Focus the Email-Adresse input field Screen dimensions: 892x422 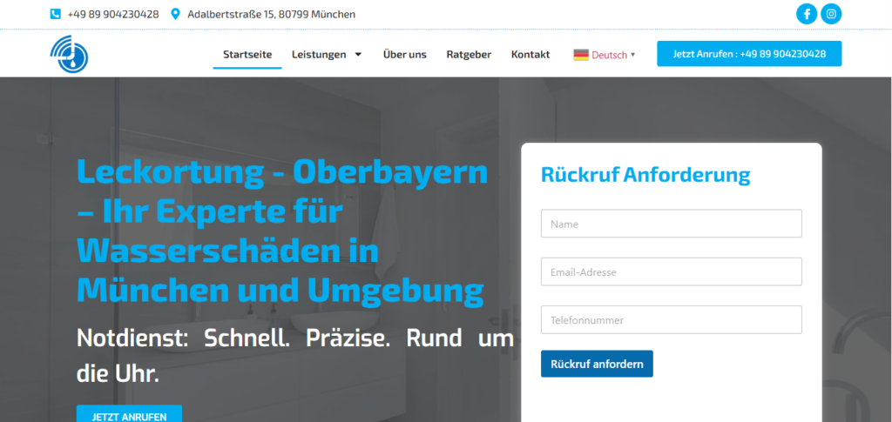[672, 272]
